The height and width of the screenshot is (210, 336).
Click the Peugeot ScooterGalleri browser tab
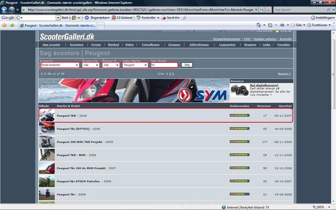coord(58,25)
